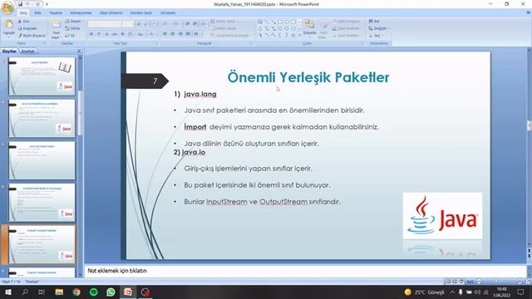Toggle strikethrough formatting
The image size is (532, 299).
[x=115, y=34]
